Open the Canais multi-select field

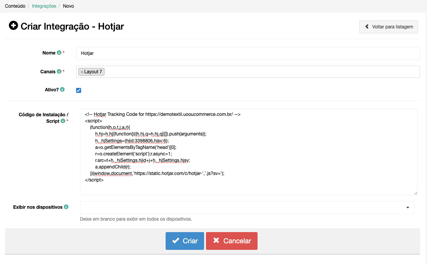click(x=261, y=72)
